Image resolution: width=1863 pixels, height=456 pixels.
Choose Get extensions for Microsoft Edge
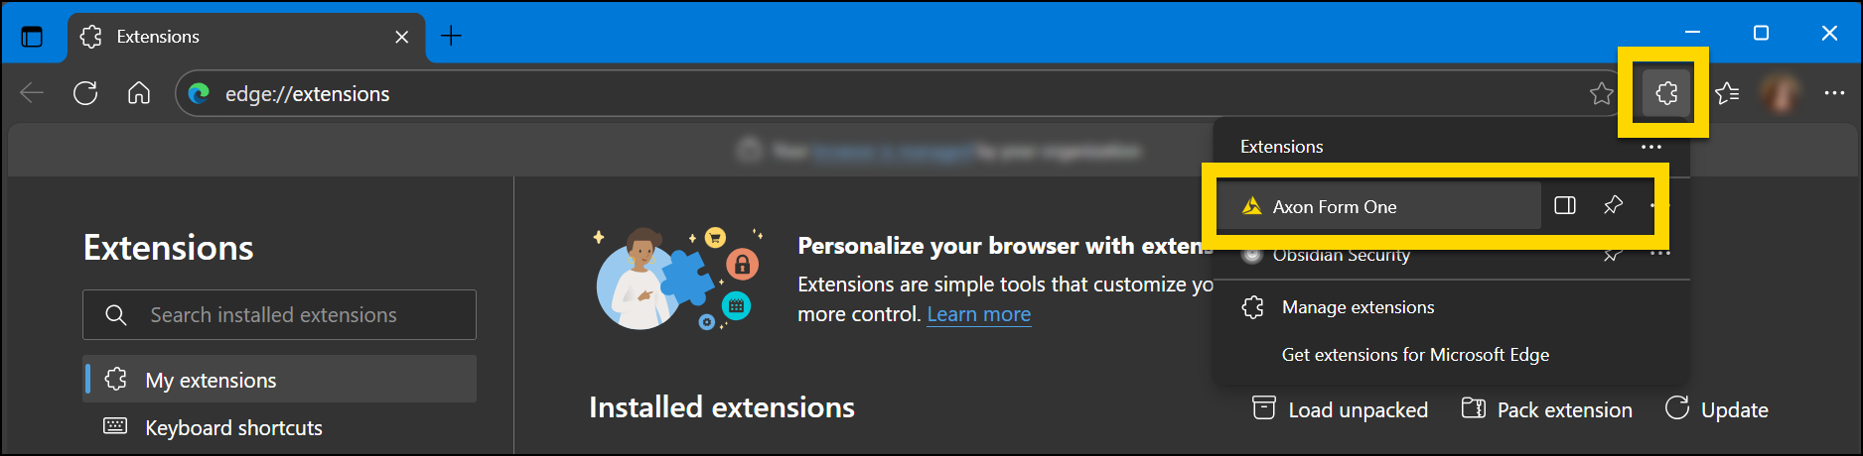point(1415,355)
